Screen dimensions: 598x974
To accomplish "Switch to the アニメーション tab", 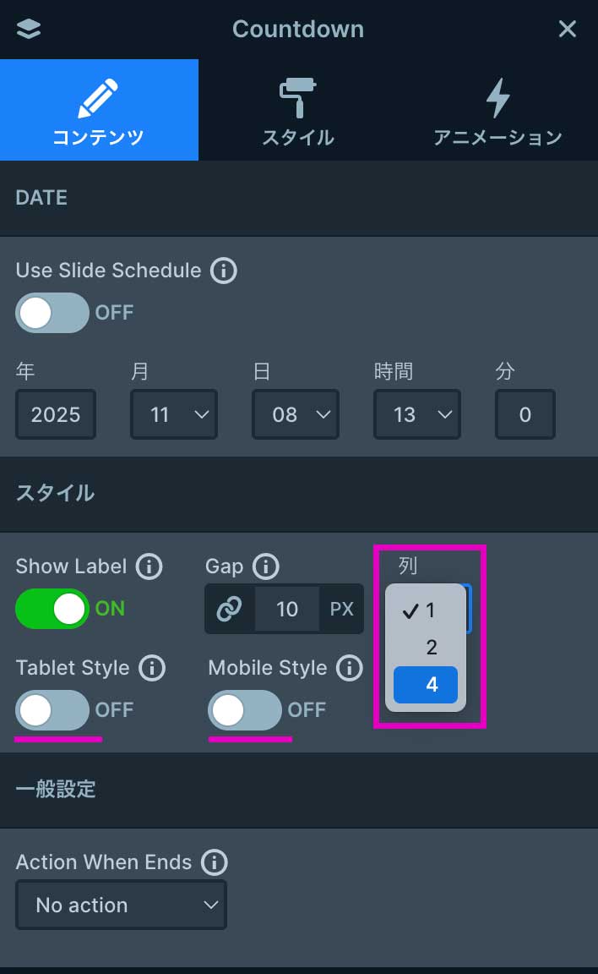I will point(497,110).
